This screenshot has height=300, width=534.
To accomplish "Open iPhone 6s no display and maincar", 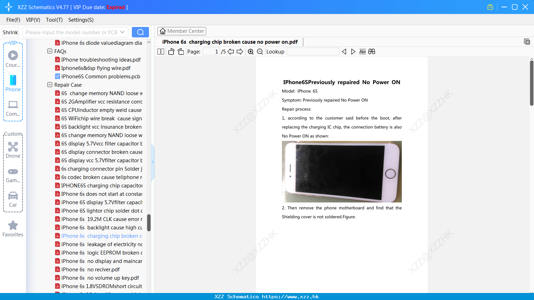I will (99, 261).
